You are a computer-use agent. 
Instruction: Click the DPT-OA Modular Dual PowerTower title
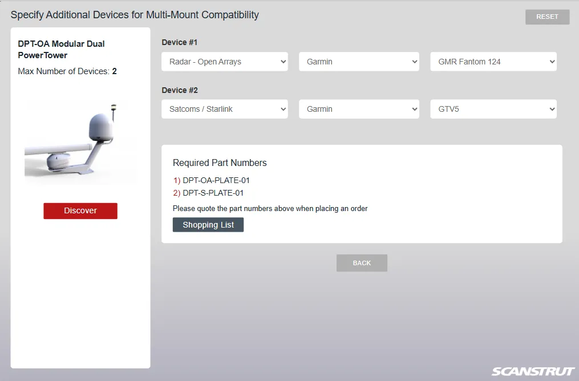[62, 50]
